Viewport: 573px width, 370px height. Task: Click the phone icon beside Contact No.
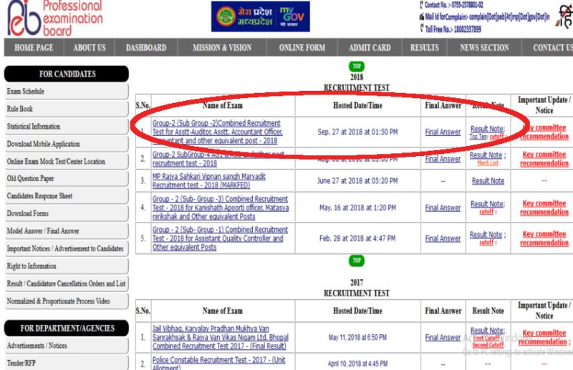(x=421, y=5)
